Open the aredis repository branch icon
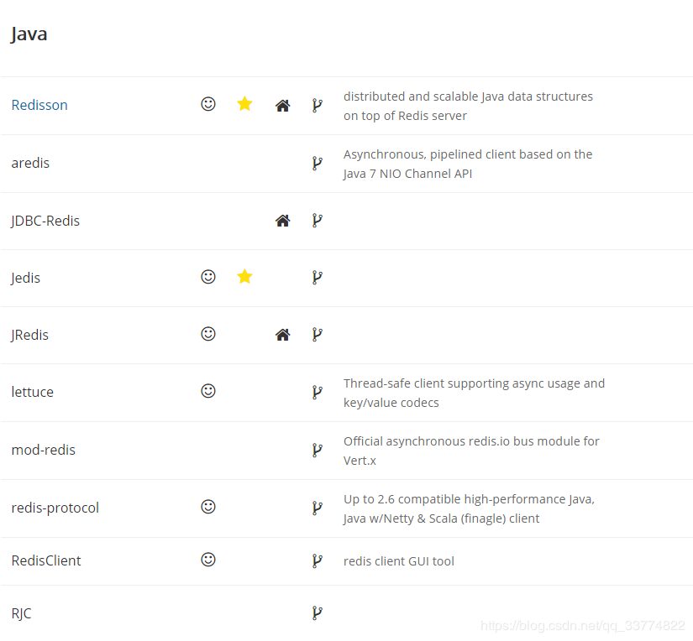 click(317, 163)
